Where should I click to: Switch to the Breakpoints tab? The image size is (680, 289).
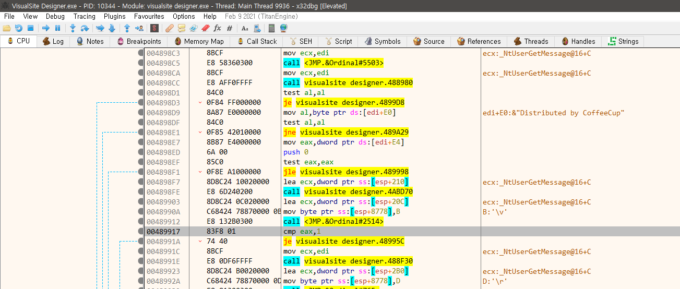pyautogui.click(x=139, y=41)
